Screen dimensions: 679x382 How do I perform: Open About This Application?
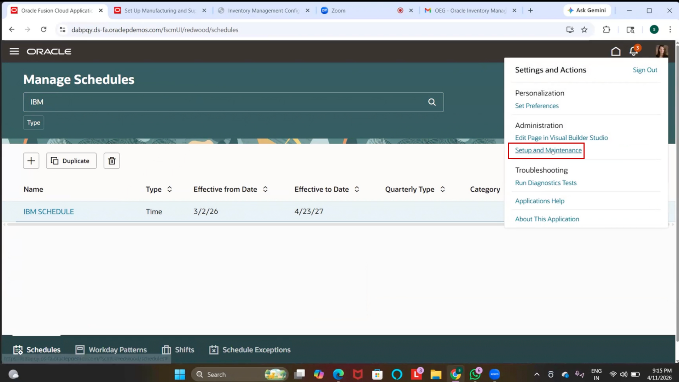click(x=547, y=219)
